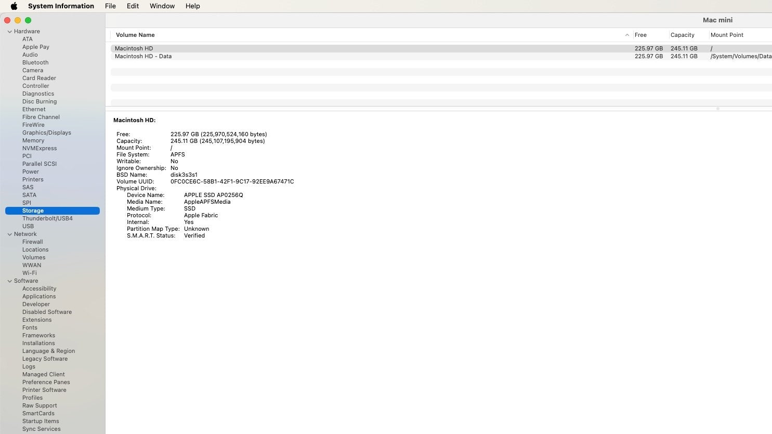This screenshot has height=434, width=772.
Task: Select Controller under Hardware
Action: pyautogui.click(x=36, y=86)
